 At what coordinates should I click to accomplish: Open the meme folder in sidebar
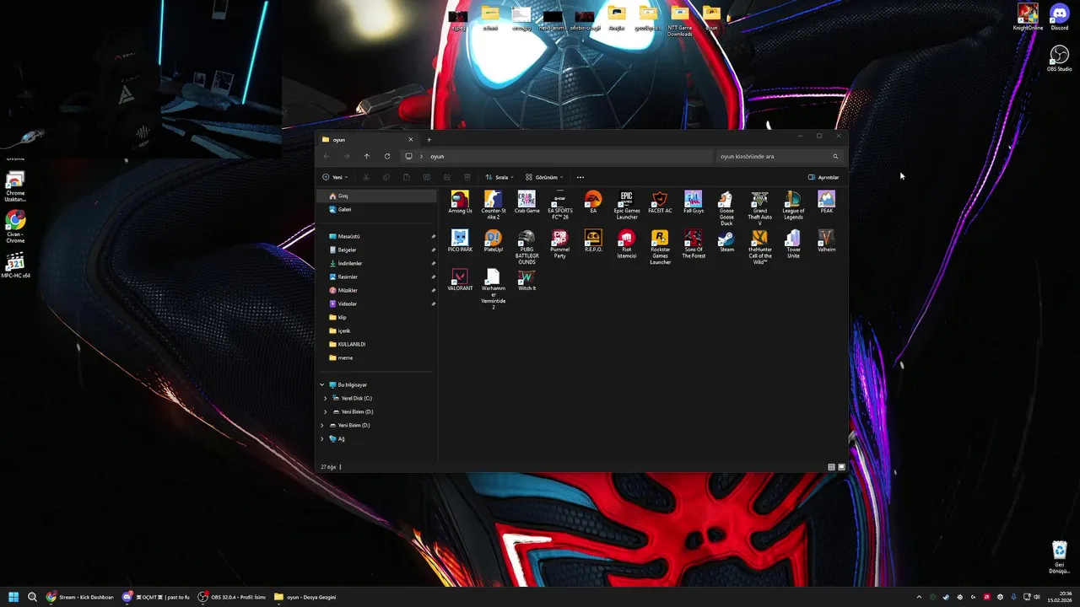[376, 357]
